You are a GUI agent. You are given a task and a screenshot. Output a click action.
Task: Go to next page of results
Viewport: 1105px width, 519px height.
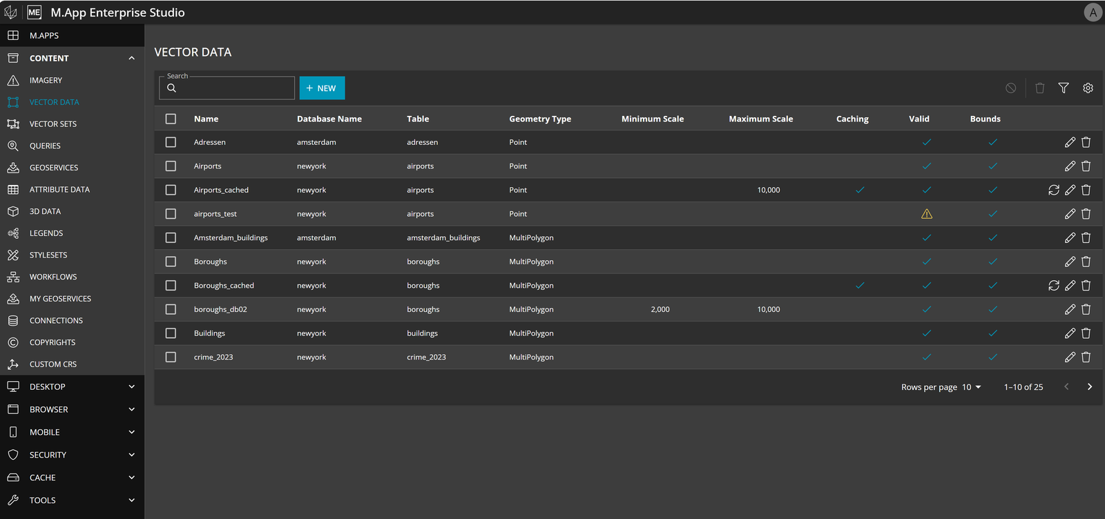[x=1090, y=386]
